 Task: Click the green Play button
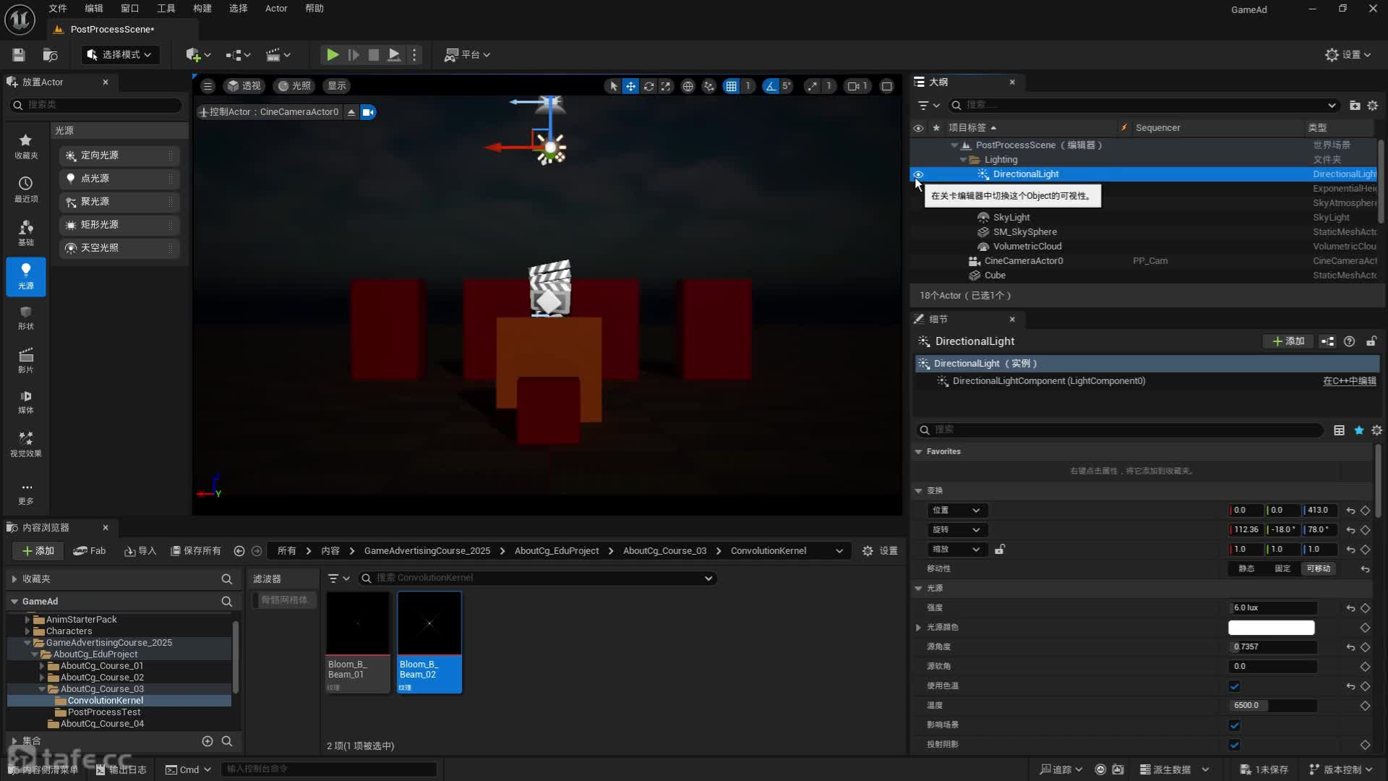332,54
